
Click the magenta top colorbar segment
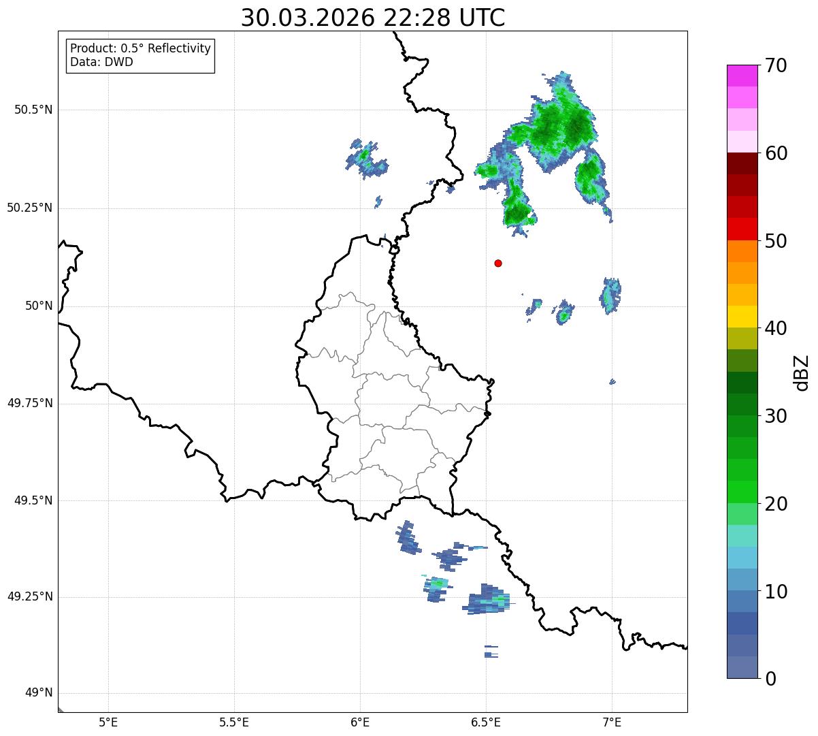pyautogui.click(x=742, y=76)
